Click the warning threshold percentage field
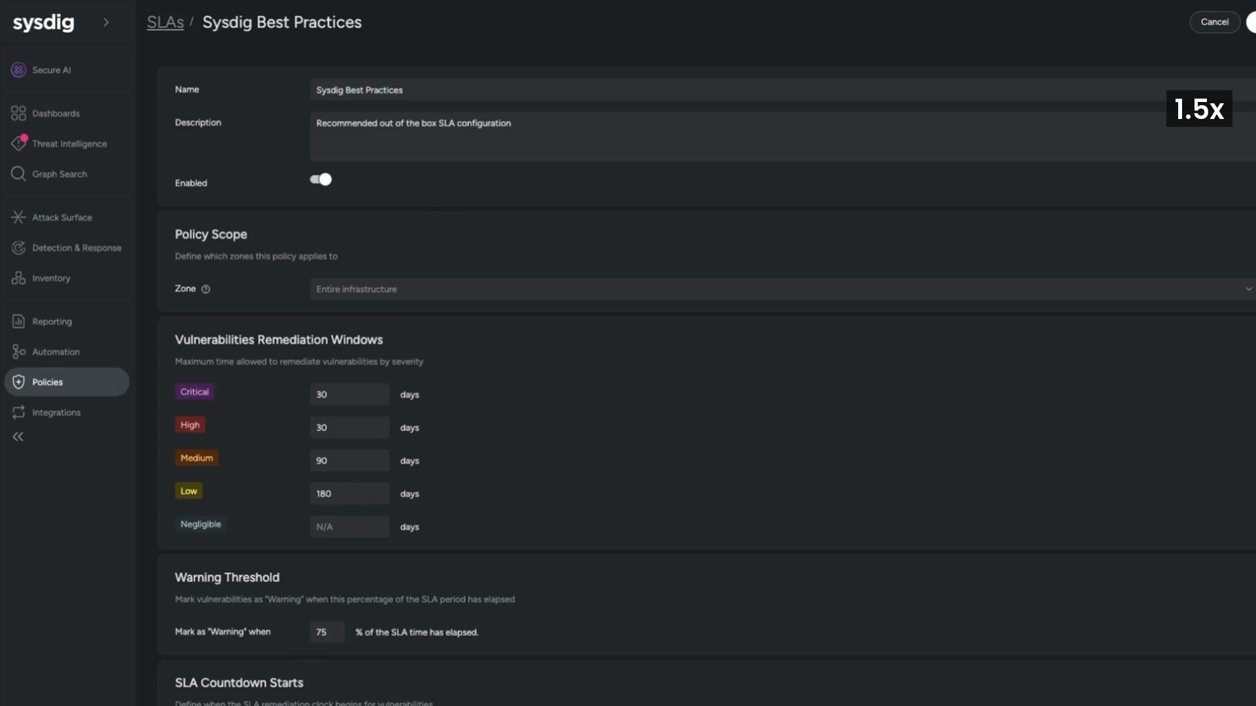 (327, 632)
